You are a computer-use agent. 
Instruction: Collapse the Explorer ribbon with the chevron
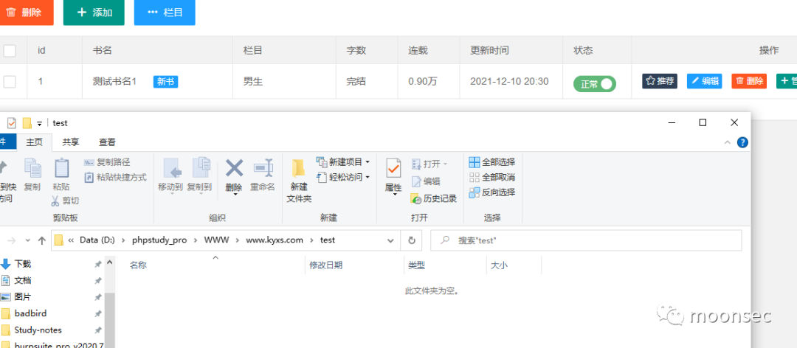[728, 142]
